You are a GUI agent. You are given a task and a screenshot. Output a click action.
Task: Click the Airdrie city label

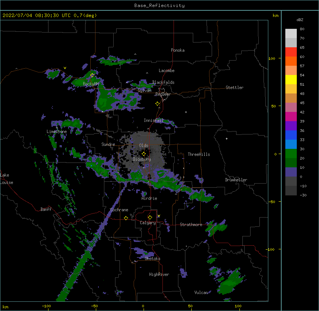[x=150, y=198]
